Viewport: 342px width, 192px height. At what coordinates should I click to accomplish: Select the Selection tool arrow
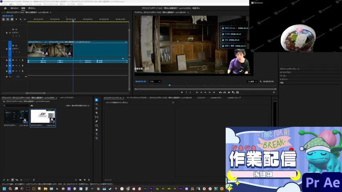[x=97, y=100]
